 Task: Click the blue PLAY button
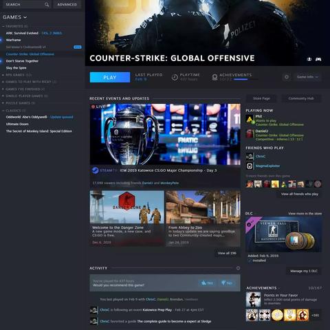point(110,77)
